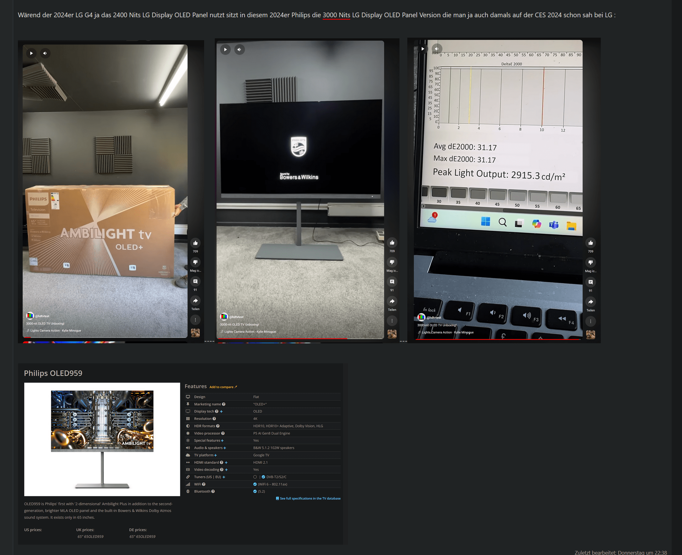682x555 pixels.
Task: Toggle sound on the DeltaE chart video
Action: click(x=437, y=49)
